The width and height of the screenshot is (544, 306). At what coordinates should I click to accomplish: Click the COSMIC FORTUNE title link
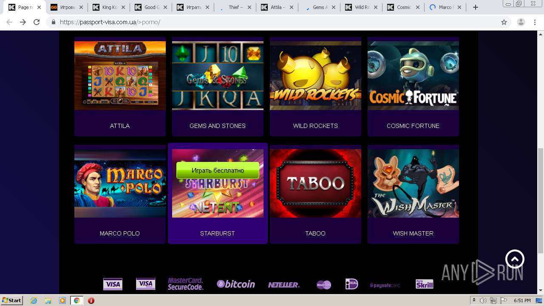pyautogui.click(x=413, y=126)
